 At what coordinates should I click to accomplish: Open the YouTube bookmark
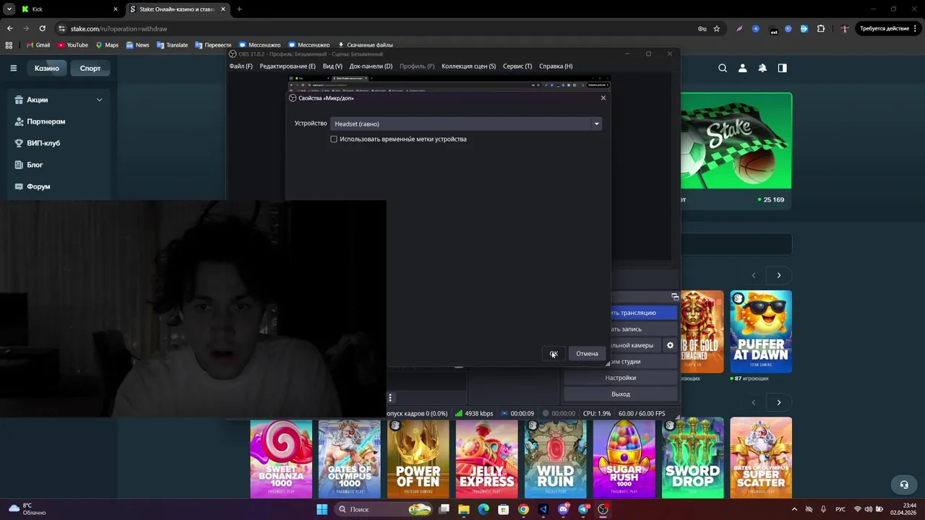[72, 45]
